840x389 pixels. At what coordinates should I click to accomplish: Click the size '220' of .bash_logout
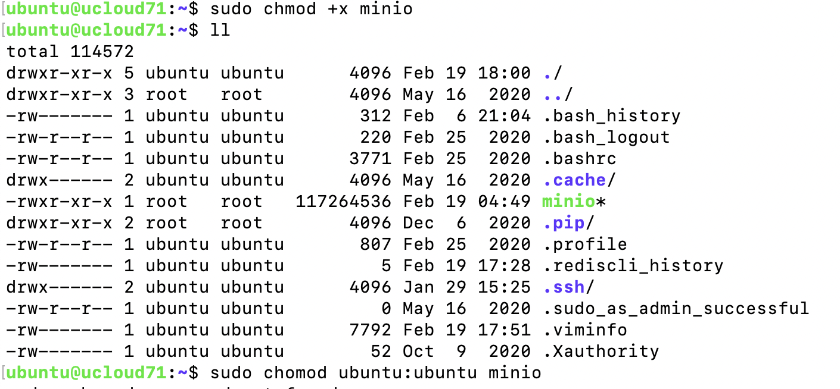[x=375, y=137]
